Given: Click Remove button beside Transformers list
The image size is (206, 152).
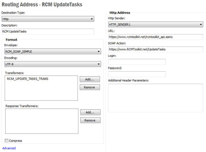Looking at the screenshot, I should point(90,87).
